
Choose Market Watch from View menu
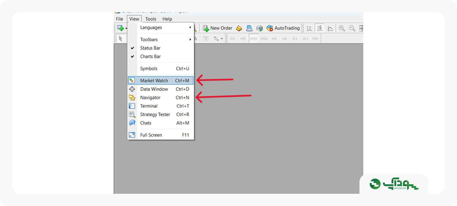click(x=161, y=80)
